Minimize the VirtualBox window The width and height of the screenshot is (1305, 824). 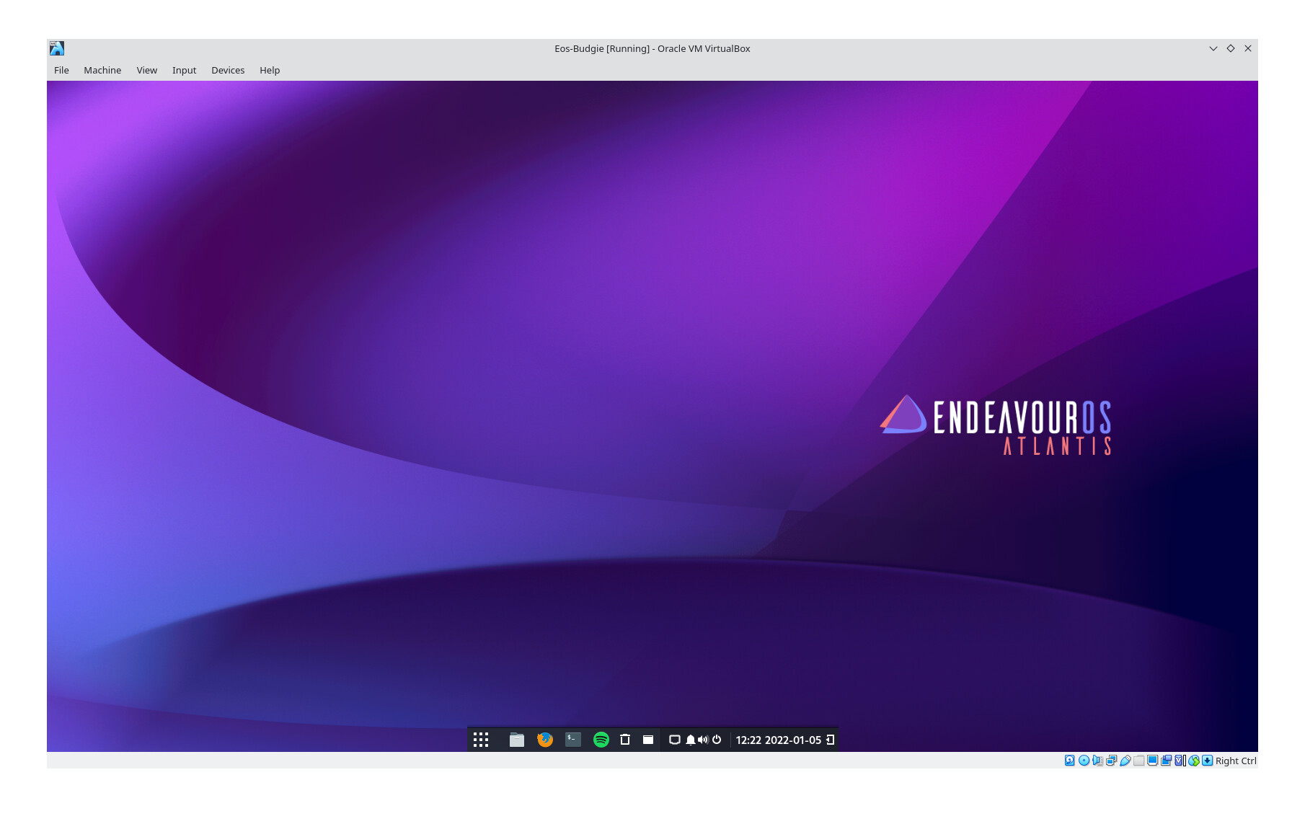coord(1213,48)
